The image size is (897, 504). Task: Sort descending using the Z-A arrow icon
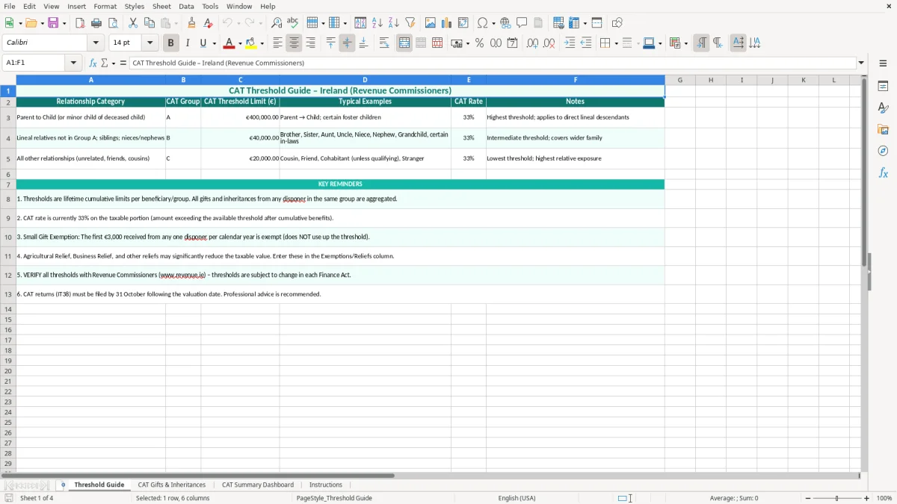(x=394, y=23)
